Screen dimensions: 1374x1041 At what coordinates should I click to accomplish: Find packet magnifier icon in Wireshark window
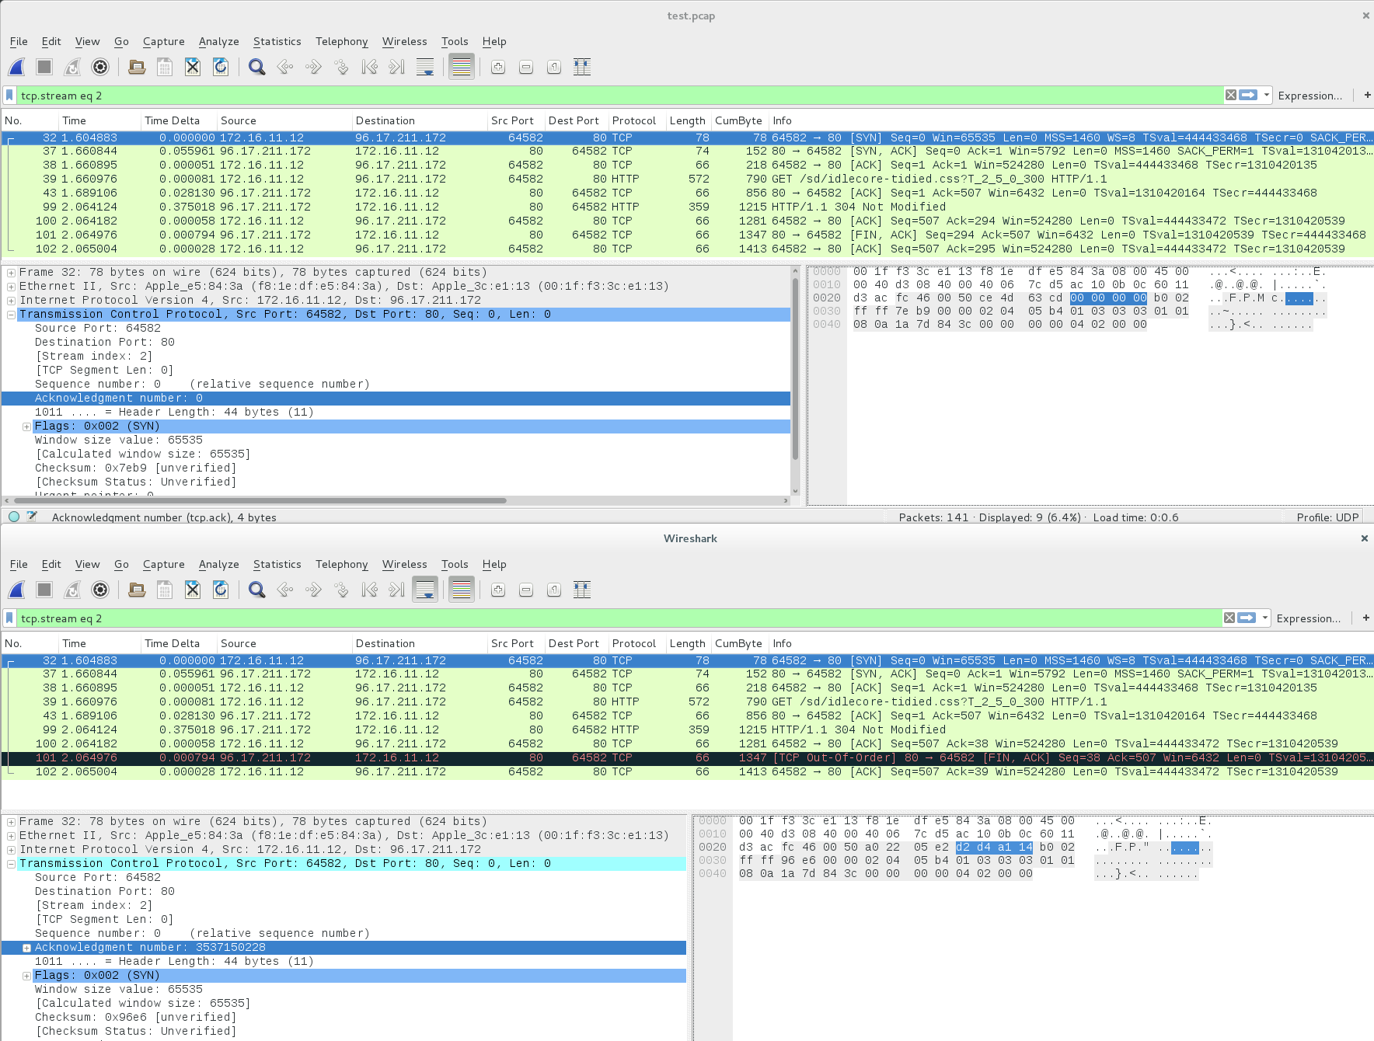pyautogui.click(x=257, y=590)
